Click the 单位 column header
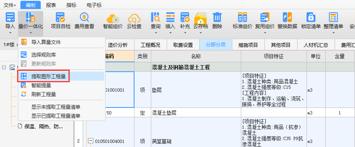 pos(316,56)
